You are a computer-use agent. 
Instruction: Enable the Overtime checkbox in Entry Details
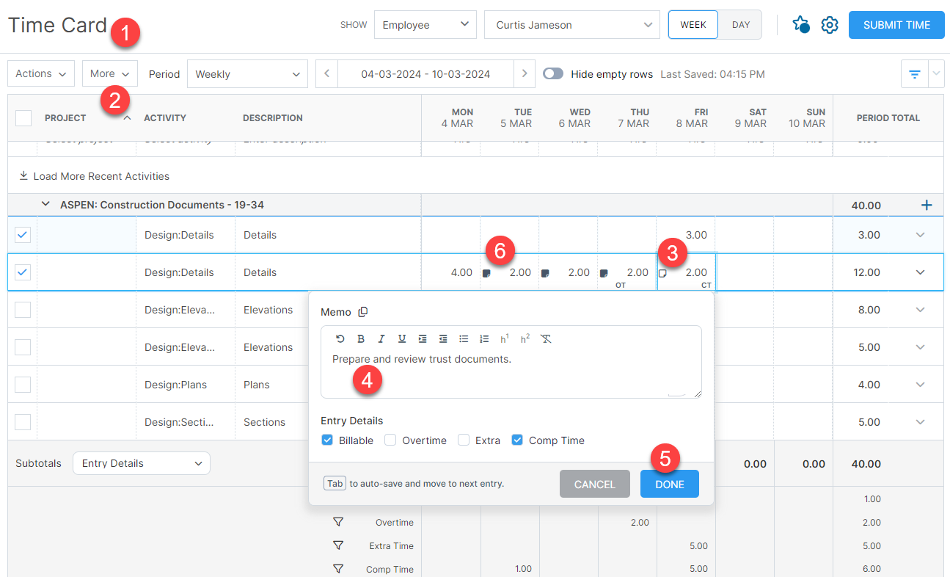click(x=390, y=440)
